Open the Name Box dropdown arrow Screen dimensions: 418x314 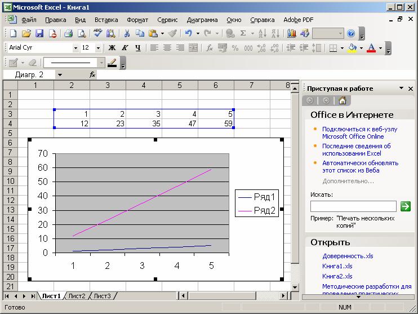(x=60, y=75)
